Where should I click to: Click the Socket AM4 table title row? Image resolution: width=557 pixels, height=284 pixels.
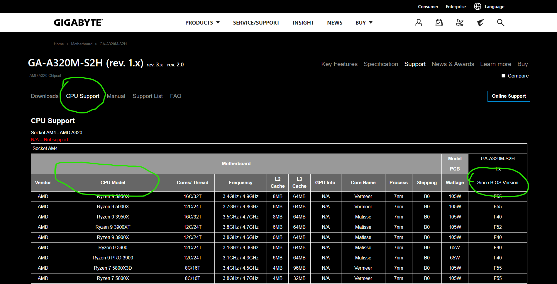point(279,149)
